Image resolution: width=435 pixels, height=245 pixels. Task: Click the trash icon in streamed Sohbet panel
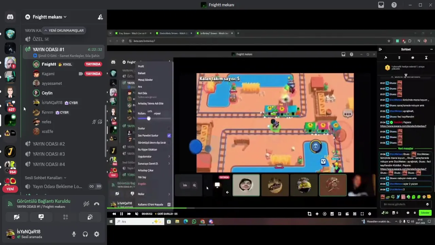(399, 58)
